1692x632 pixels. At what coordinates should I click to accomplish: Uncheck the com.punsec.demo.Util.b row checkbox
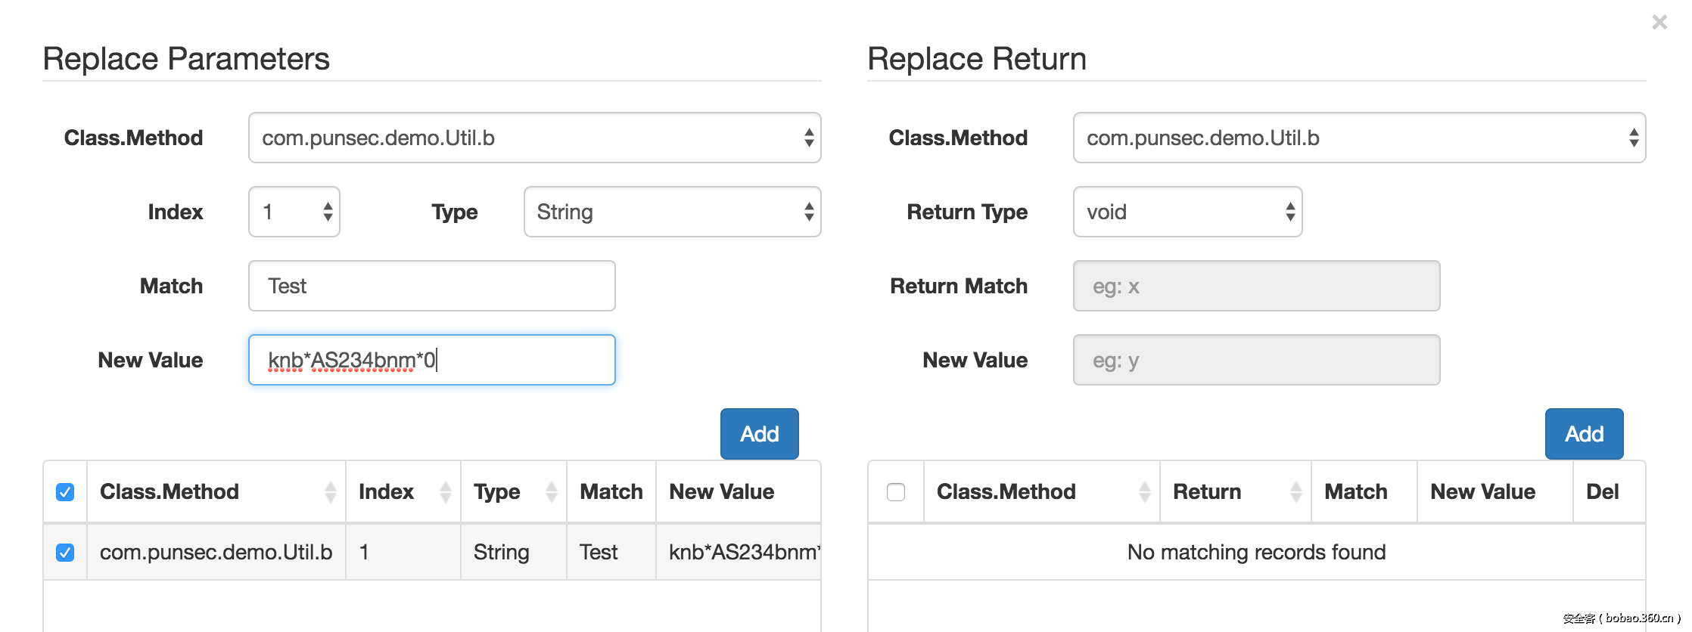click(65, 553)
